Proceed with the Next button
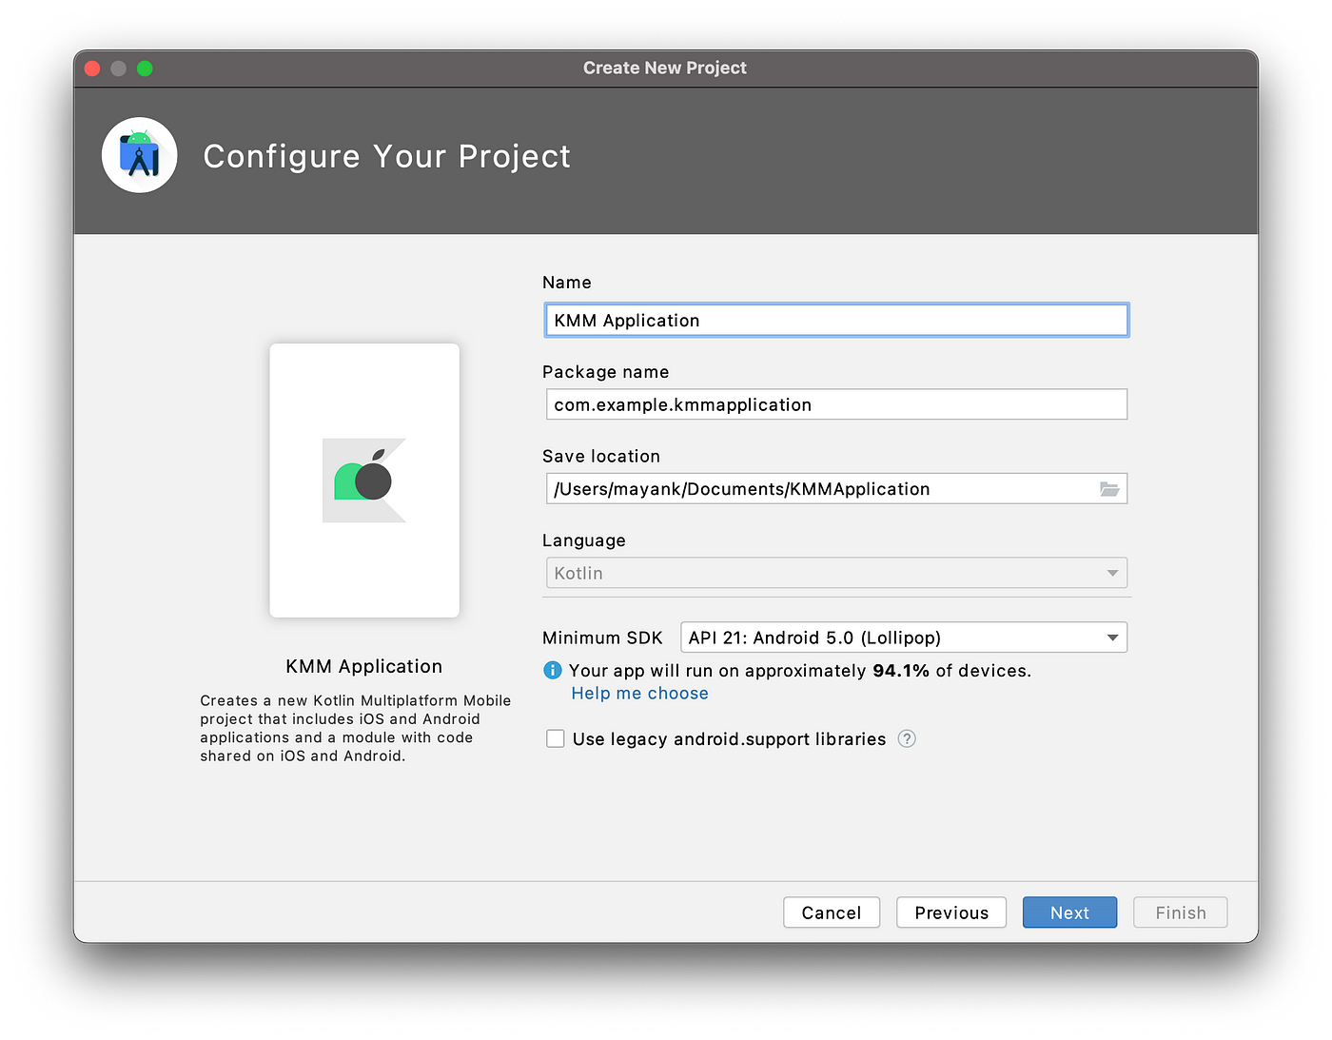The image size is (1332, 1040). 1069,912
